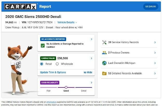Screen dimensions: 166x107
Task: Click the US $49.99 price button
Action: click(x=150, y=6)
